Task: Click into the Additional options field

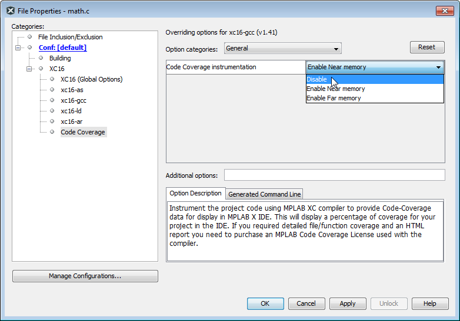Action: pos(335,175)
